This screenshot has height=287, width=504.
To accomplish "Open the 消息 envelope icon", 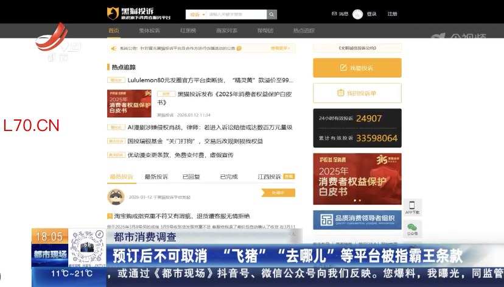I will (x=334, y=14).
